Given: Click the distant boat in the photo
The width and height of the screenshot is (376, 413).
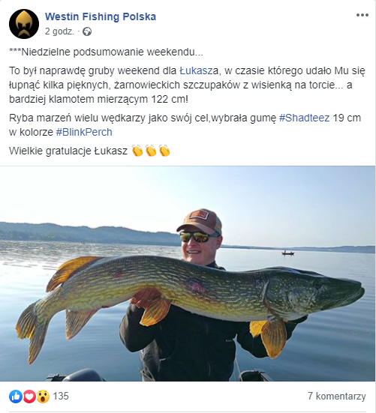Looking at the screenshot, I should pos(288,253).
